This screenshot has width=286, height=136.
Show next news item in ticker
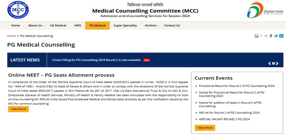[277, 63]
